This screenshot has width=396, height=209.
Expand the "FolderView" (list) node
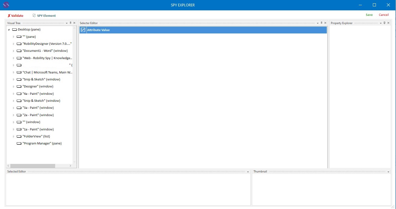(x=13, y=136)
